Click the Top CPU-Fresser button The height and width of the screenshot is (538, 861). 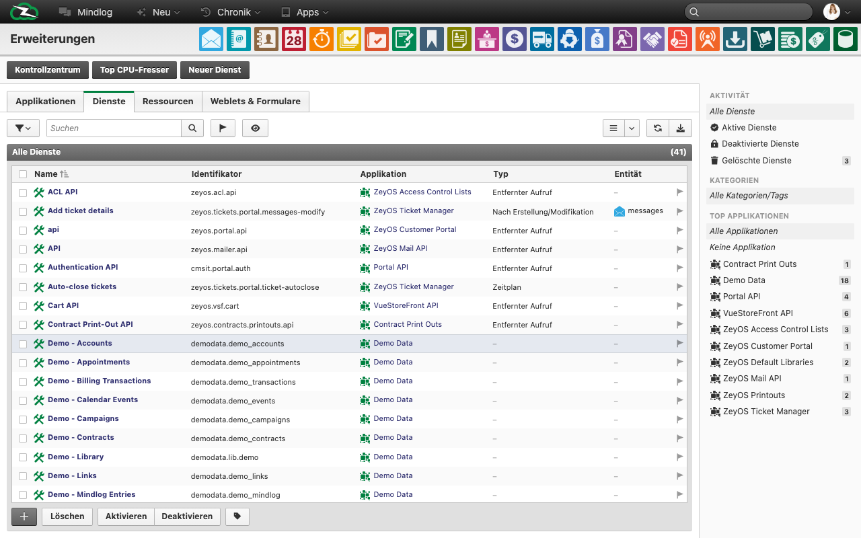pyautogui.click(x=135, y=70)
